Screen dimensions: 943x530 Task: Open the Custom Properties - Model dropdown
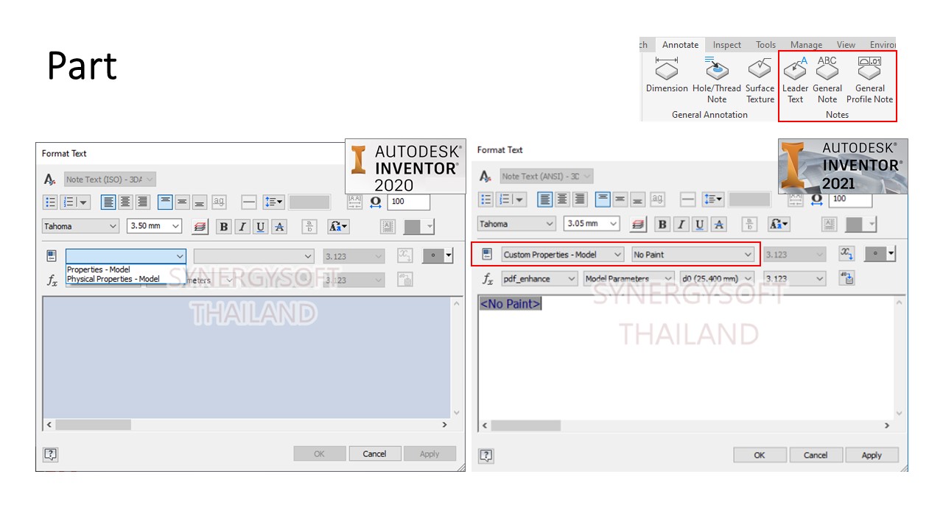[563, 255]
